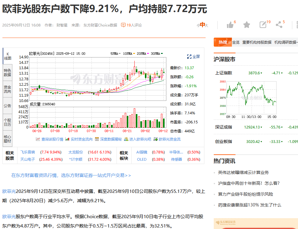Click 欧菲光 link in first paragraph
Viewport: 298px width, 229px height.
click(x=9, y=191)
